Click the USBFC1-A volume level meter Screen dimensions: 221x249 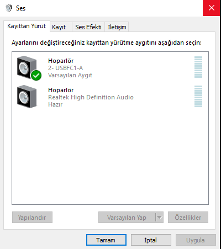click(198, 67)
